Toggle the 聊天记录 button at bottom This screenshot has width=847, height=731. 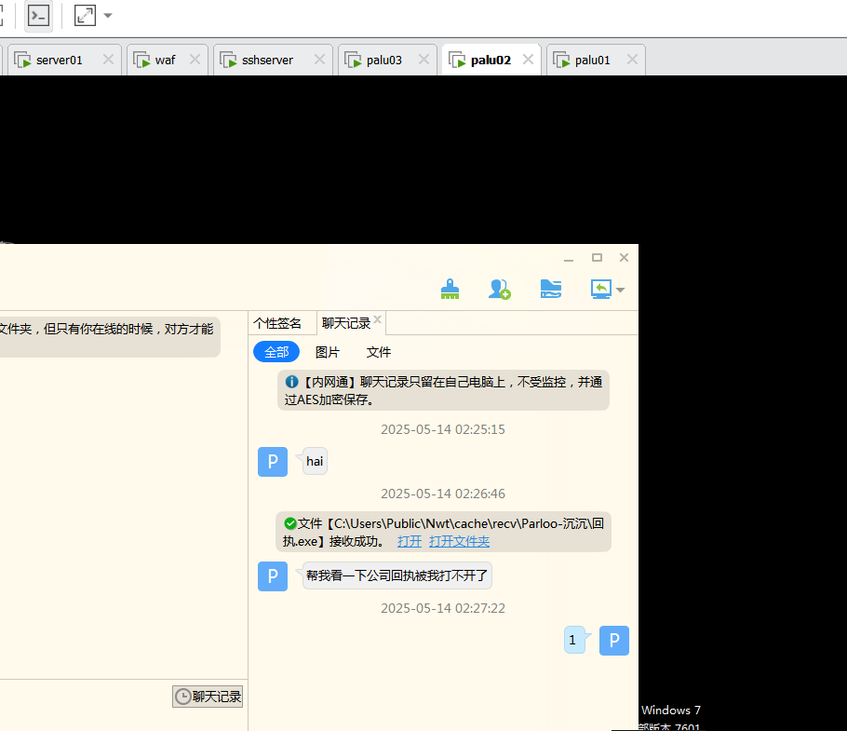click(208, 697)
